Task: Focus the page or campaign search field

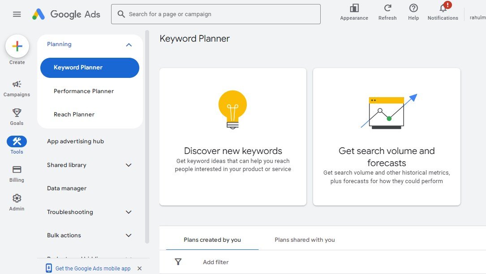Action: (216, 14)
